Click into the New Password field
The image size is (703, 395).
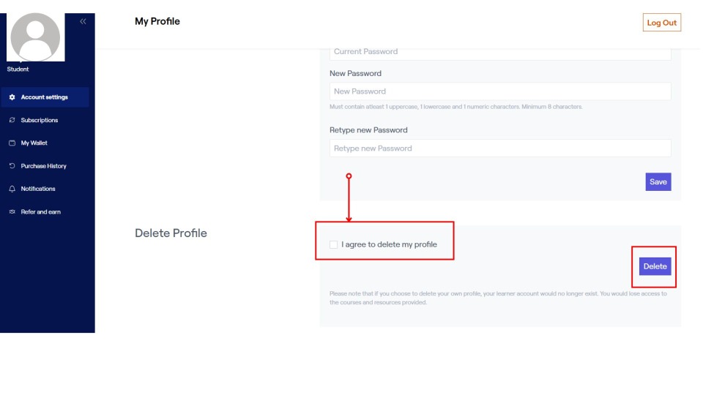tap(500, 91)
